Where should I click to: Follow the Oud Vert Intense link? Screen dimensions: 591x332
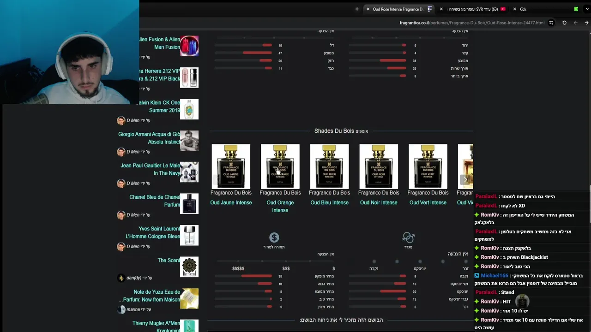pyautogui.click(x=428, y=202)
